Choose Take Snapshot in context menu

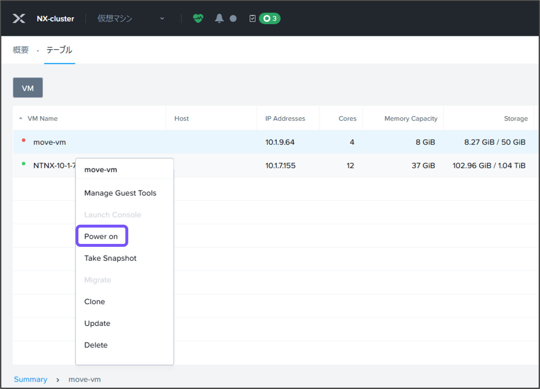tap(110, 258)
